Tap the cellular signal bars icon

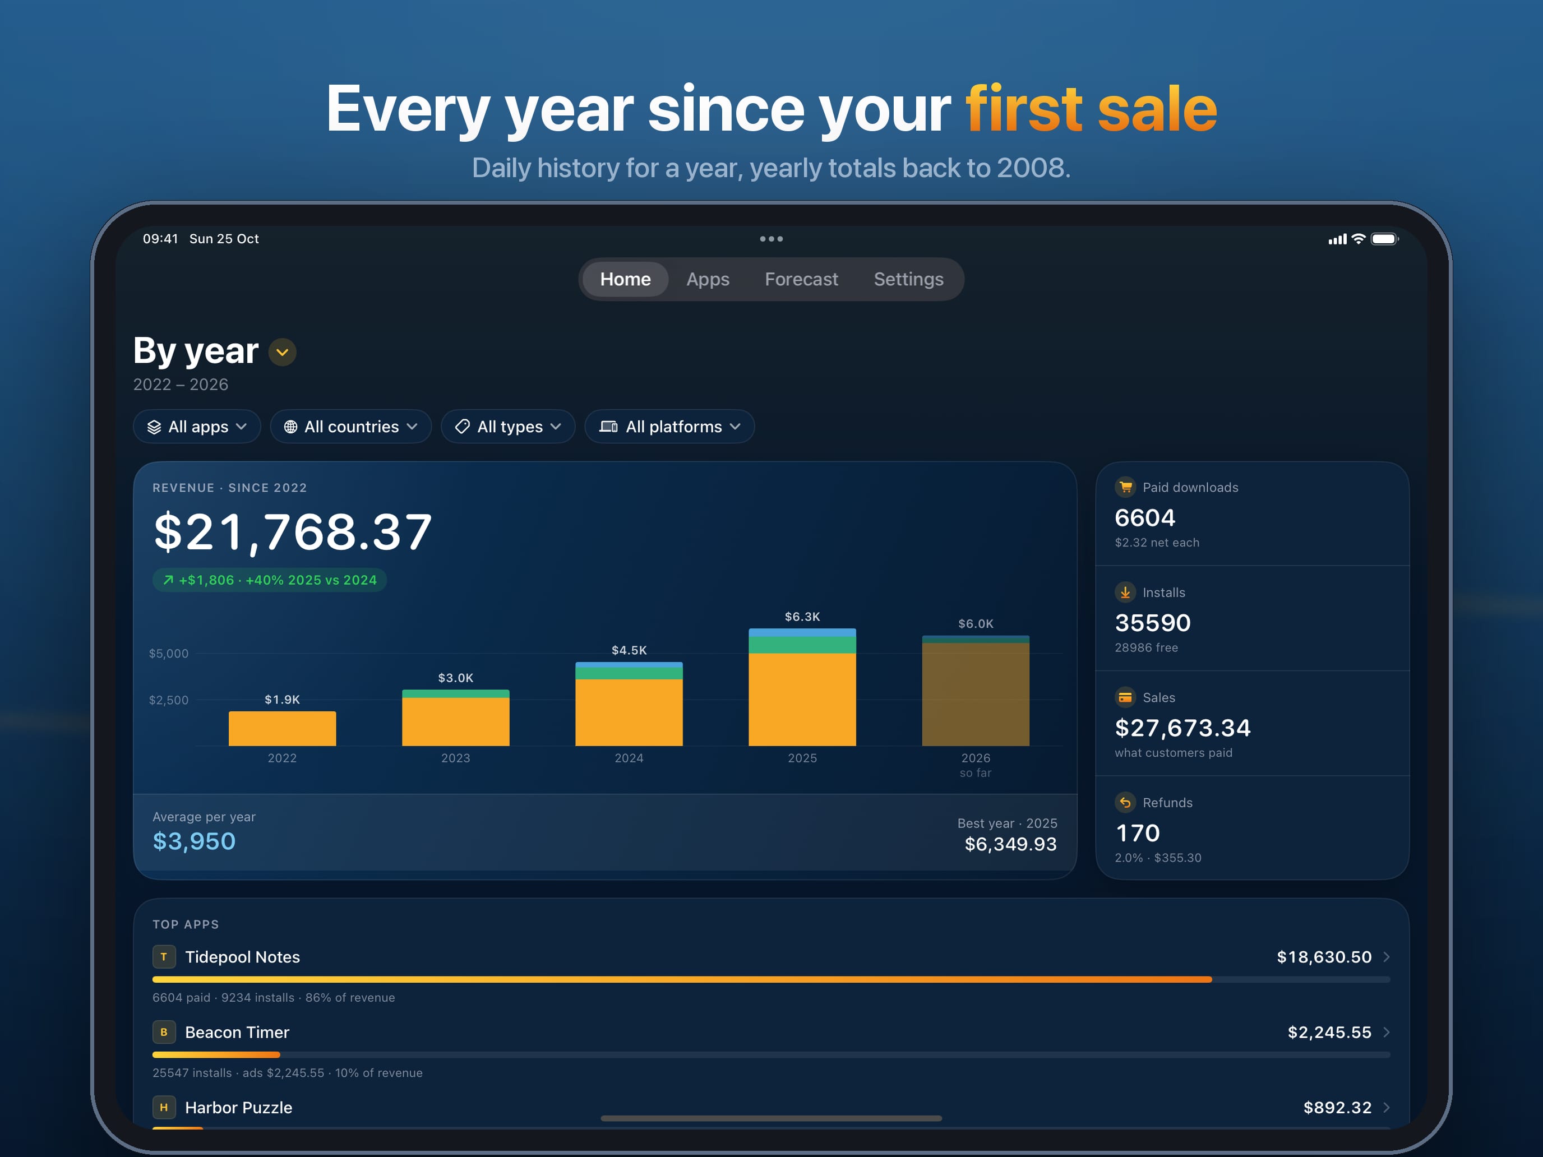(1337, 239)
